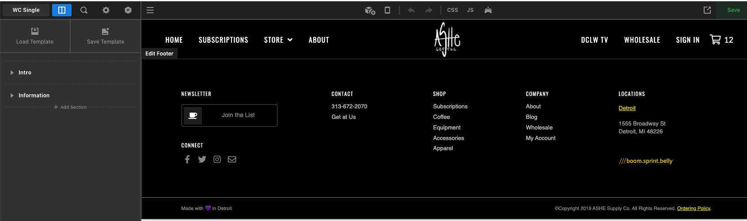Expand the Intro section
Screen dimensions: 747x221
(x=25, y=73)
